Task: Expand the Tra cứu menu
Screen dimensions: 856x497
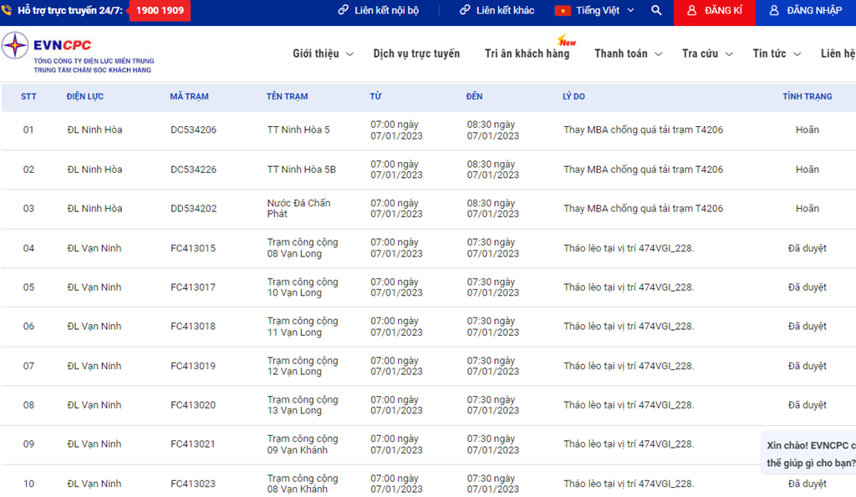Action: (x=706, y=53)
